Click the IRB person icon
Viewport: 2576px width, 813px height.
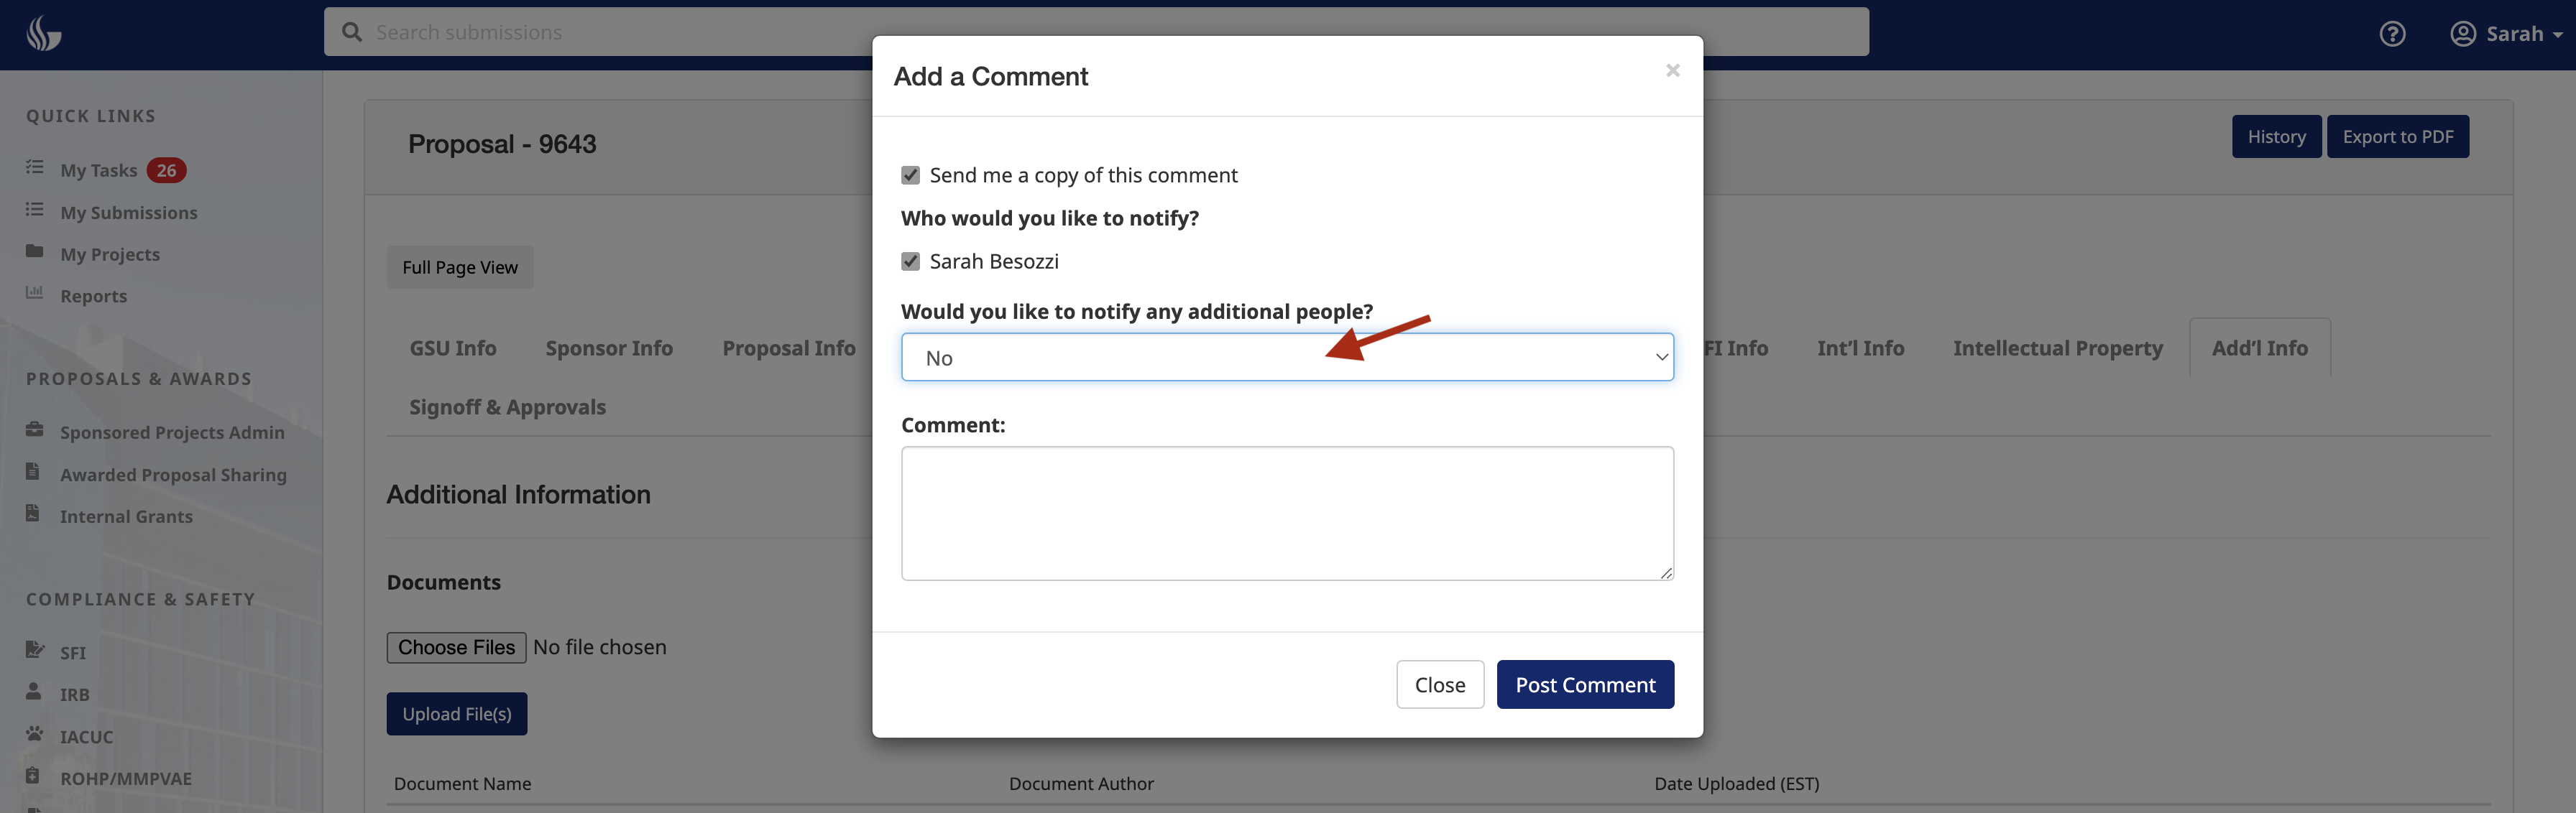35,692
